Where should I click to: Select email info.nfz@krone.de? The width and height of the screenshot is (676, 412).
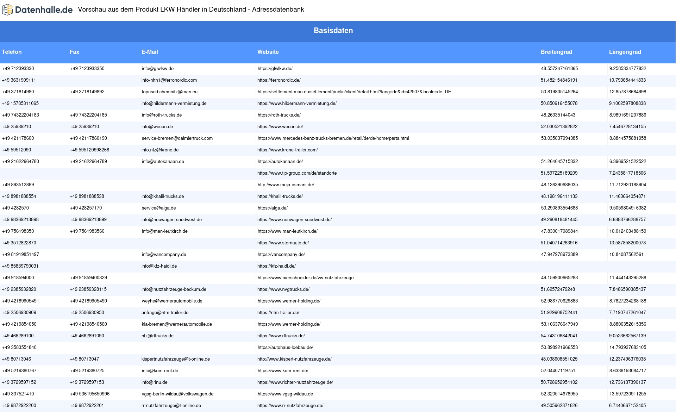160,150
